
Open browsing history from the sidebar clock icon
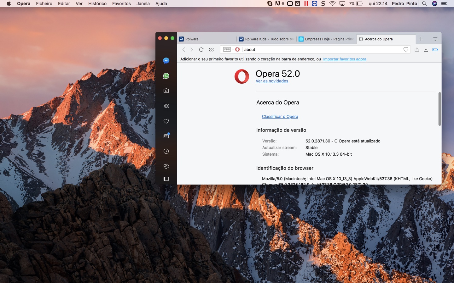(166, 151)
